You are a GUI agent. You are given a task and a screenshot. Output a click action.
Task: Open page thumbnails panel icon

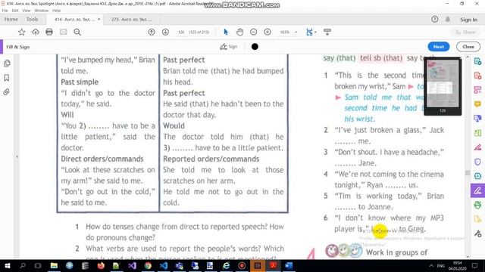click(7, 63)
